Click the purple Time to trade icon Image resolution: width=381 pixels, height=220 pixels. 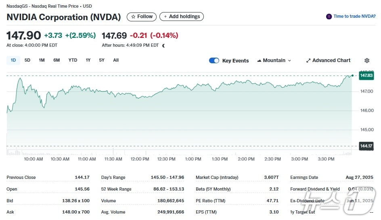tap(329, 17)
